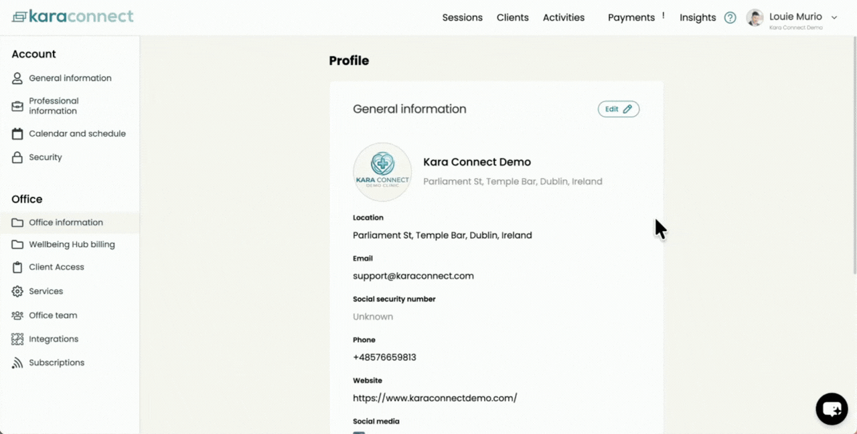Open the Sessions menu
Image resolution: width=857 pixels, height=434 pixels.
(463, 17)
